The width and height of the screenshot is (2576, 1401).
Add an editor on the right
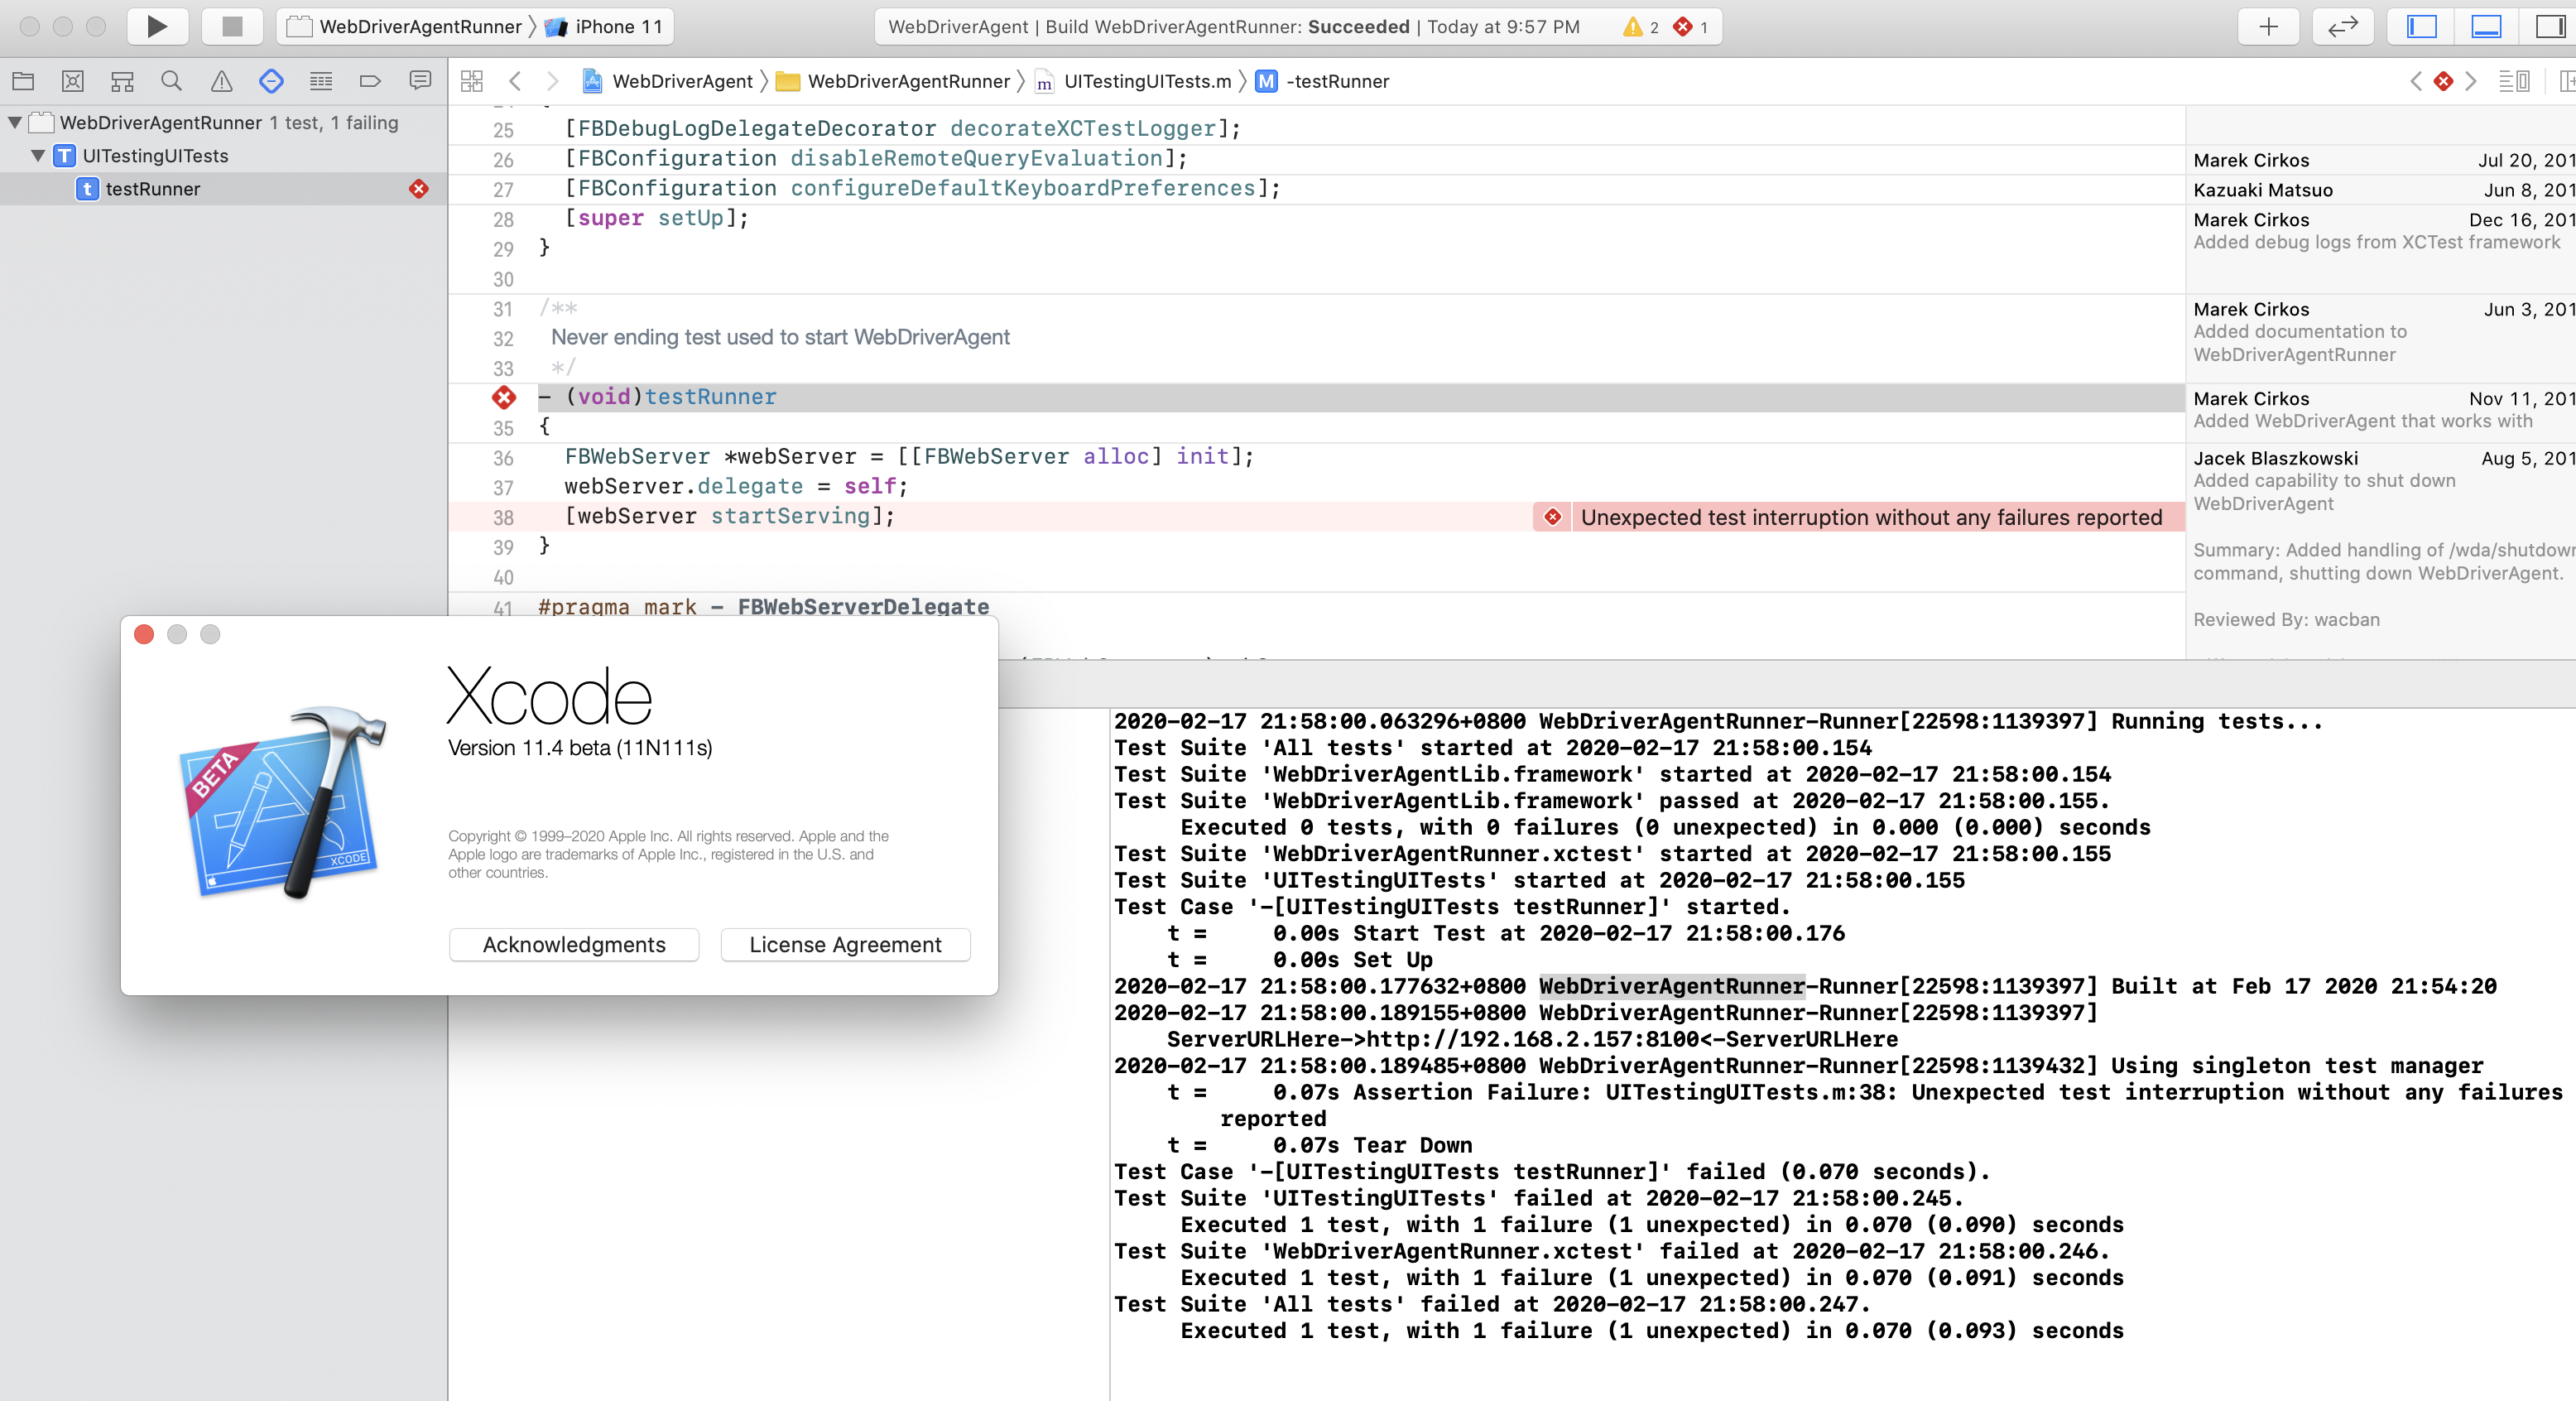tap(2566, 81)
